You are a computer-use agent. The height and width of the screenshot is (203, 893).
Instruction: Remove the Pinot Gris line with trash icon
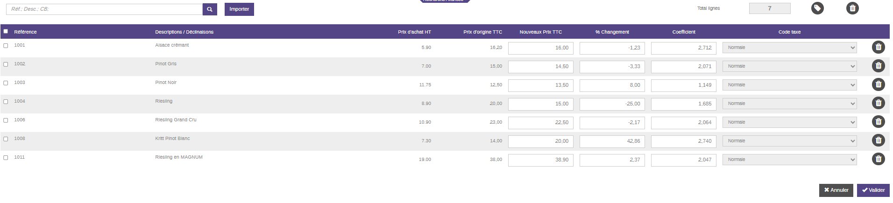point(878,66)
